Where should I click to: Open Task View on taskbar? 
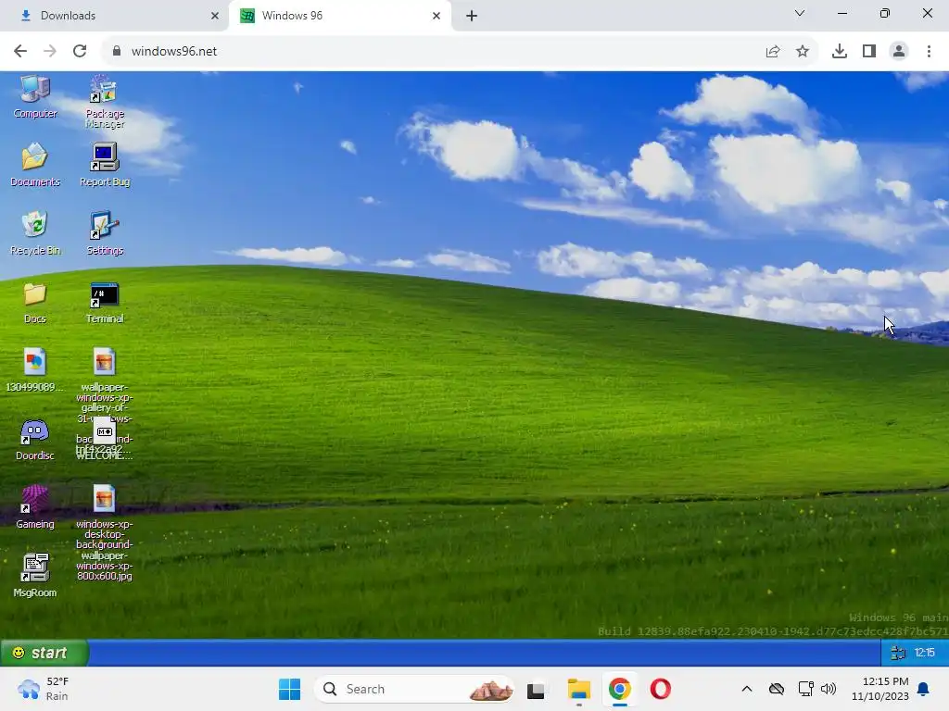point(536,689)
